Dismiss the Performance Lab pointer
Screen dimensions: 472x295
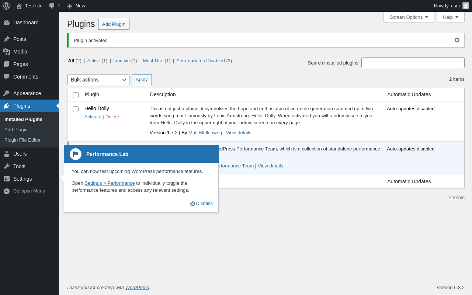click(201, 204)
